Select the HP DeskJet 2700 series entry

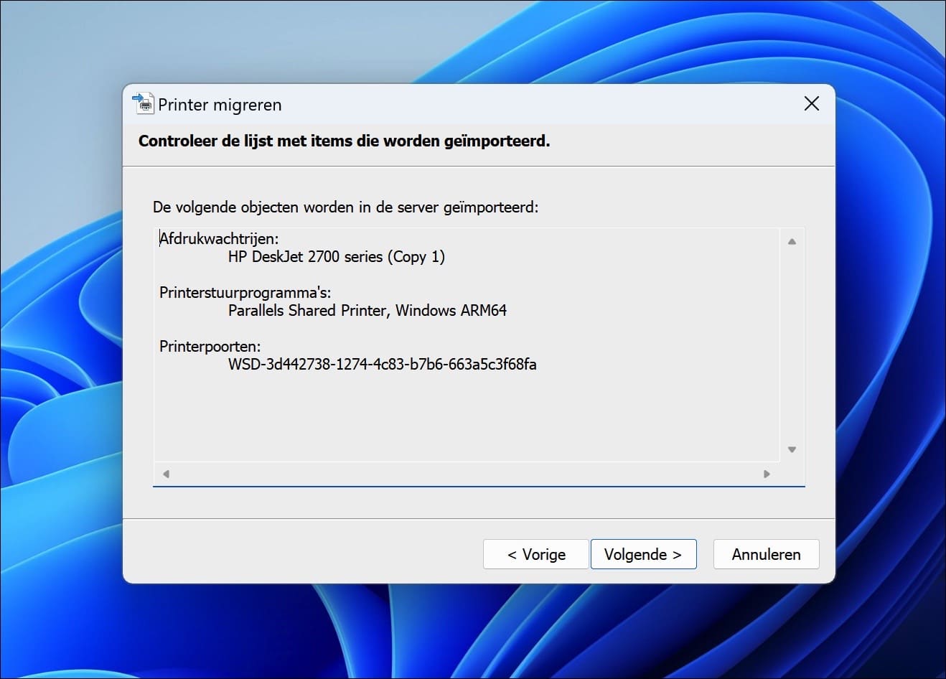click(x=336, y=256)
